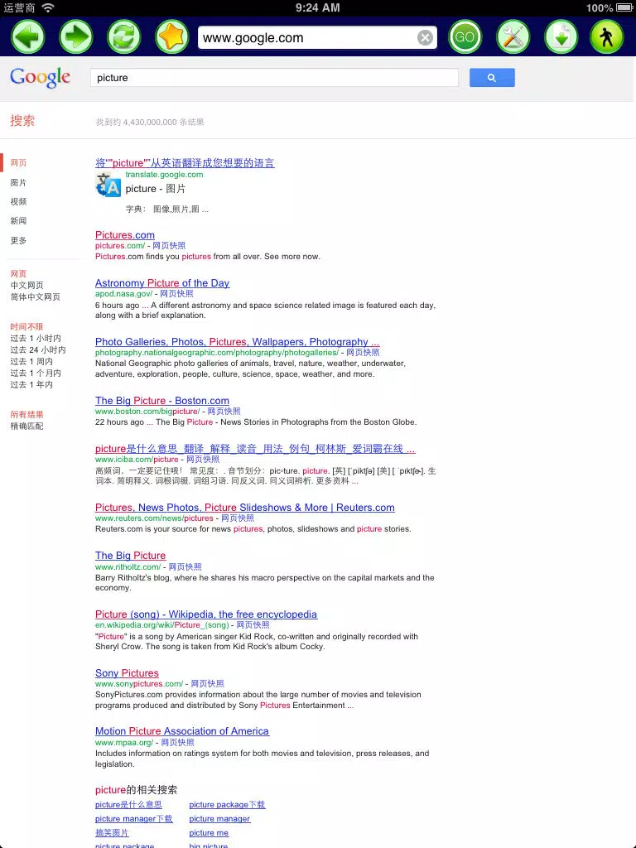Click related search picture是什么意思
636x848 pixels.
(128, 805)
